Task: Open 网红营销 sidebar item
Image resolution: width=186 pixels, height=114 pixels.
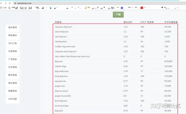Action: tap(13, 83)
